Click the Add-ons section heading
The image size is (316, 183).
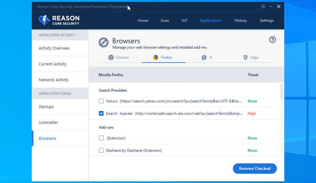pyautogui.click(x=106, y=127)
